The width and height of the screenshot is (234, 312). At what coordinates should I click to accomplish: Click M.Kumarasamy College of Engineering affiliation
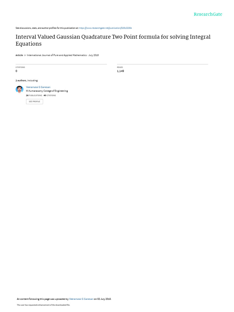[x=47, y=91]
